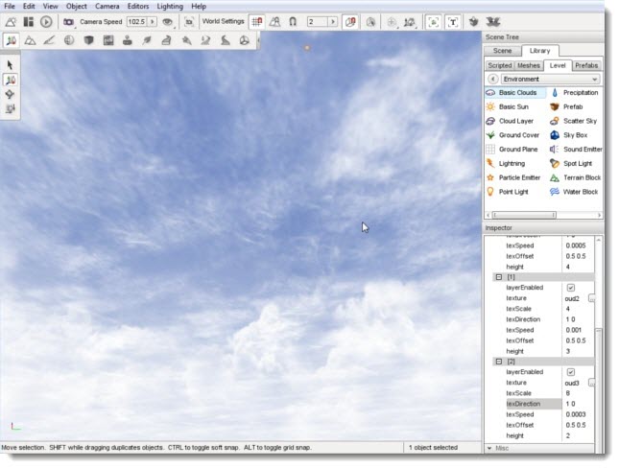Open the Road Editor icon
Screen dimensions: 619x468
(x=225, y=40)
